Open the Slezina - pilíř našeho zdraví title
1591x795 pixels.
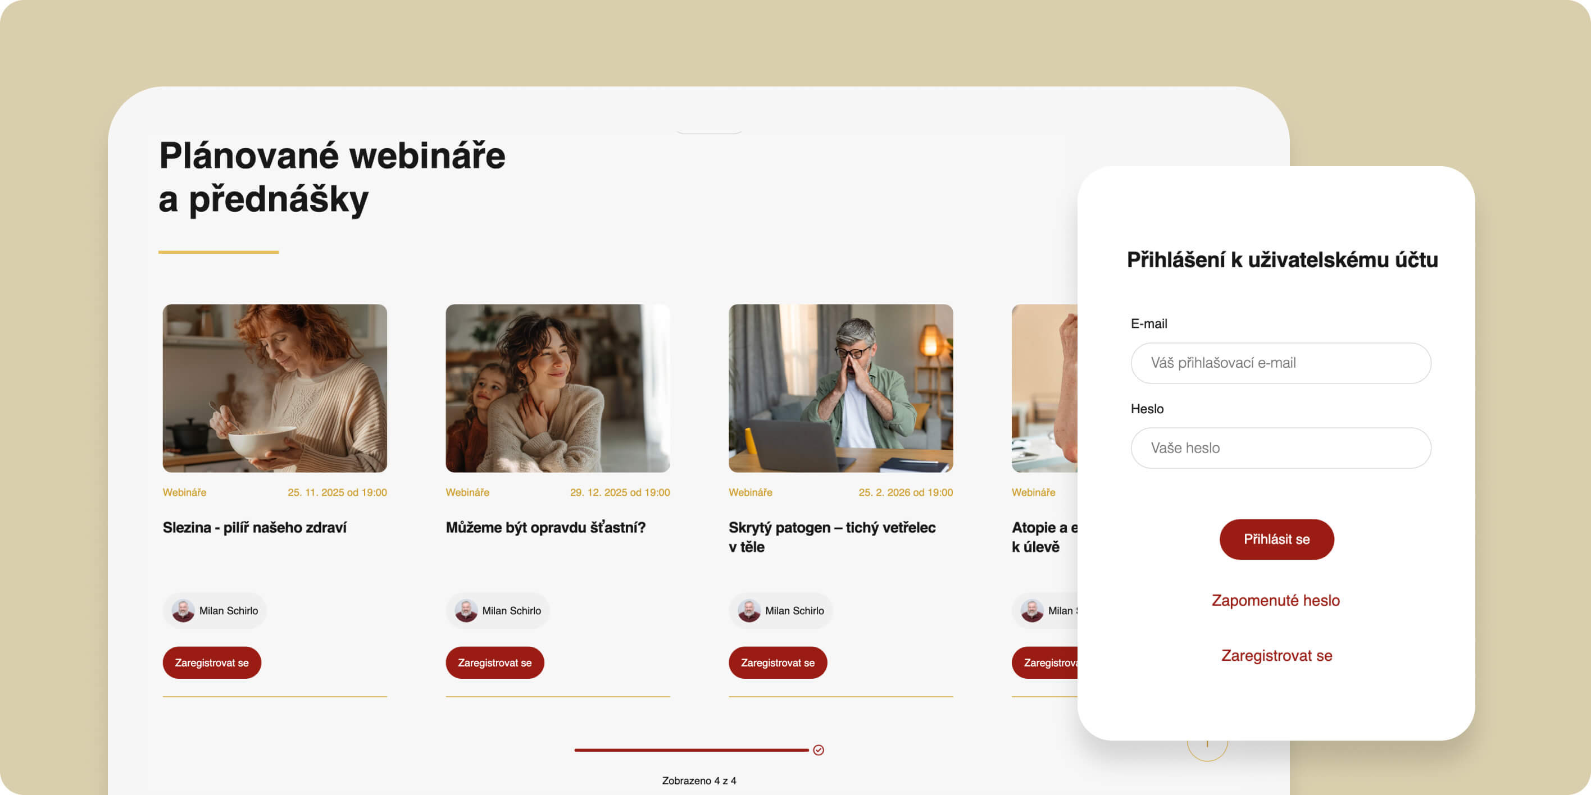[254, 528]
